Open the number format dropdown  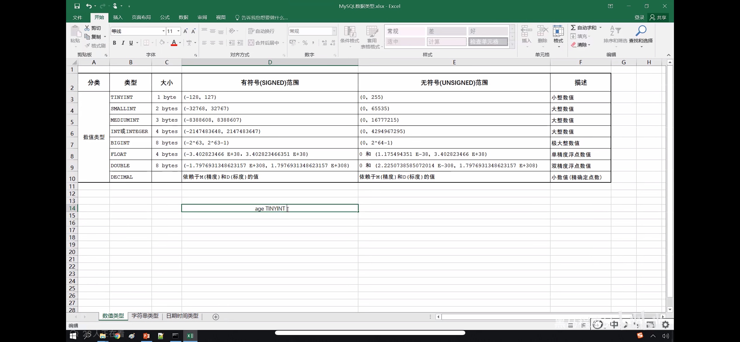coord(334,31)
